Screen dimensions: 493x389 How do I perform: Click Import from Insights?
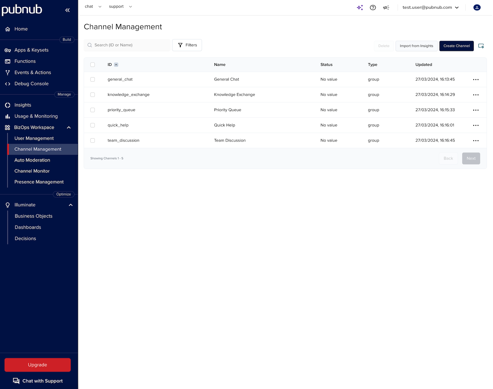(x=416, y=46)
